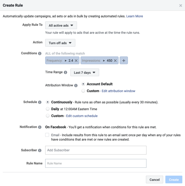This screenshot has width=185, height=186.
Task: Click info icon next to Conditions
Action: [40, 53]
